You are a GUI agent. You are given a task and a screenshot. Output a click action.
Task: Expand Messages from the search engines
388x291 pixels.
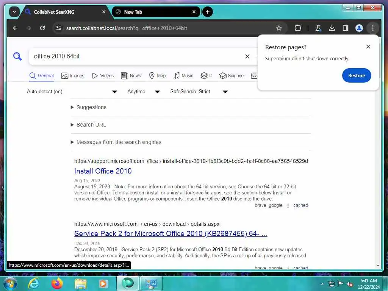click(116, 142)
